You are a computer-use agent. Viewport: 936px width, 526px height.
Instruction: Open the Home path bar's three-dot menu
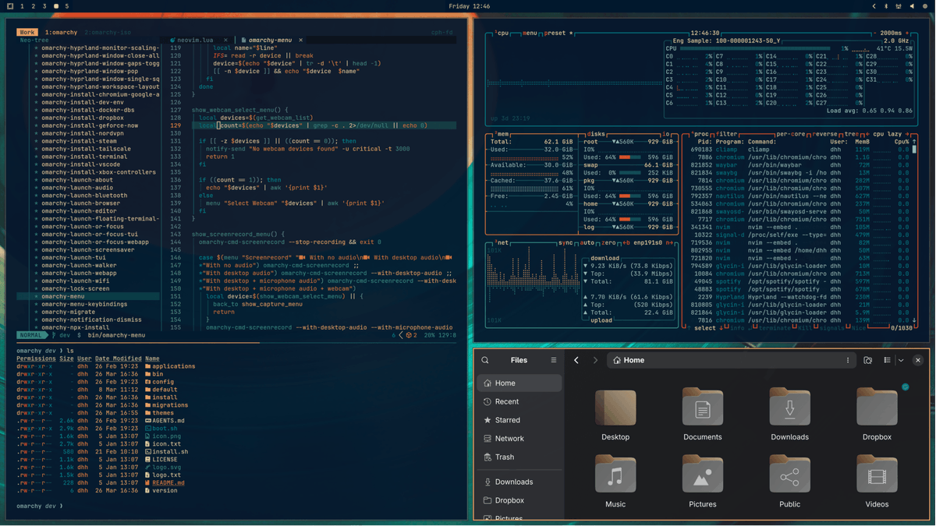coord(848,360)
